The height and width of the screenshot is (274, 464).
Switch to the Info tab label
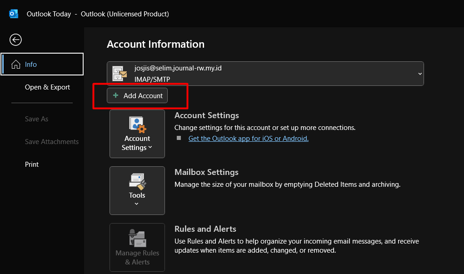click(31, 65)
